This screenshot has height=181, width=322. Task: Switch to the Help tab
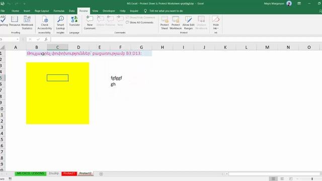[x=122, y=11]
